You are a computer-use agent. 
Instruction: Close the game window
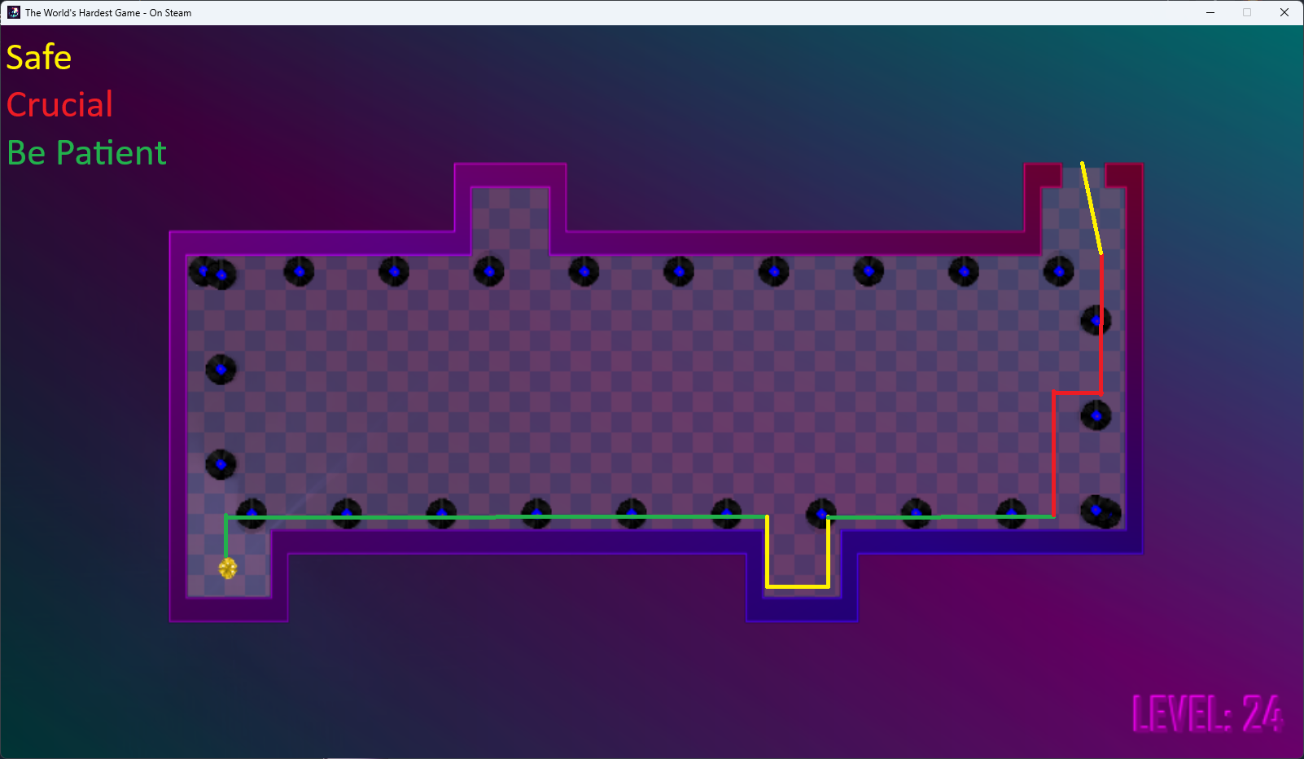[x=1284, y=12]
